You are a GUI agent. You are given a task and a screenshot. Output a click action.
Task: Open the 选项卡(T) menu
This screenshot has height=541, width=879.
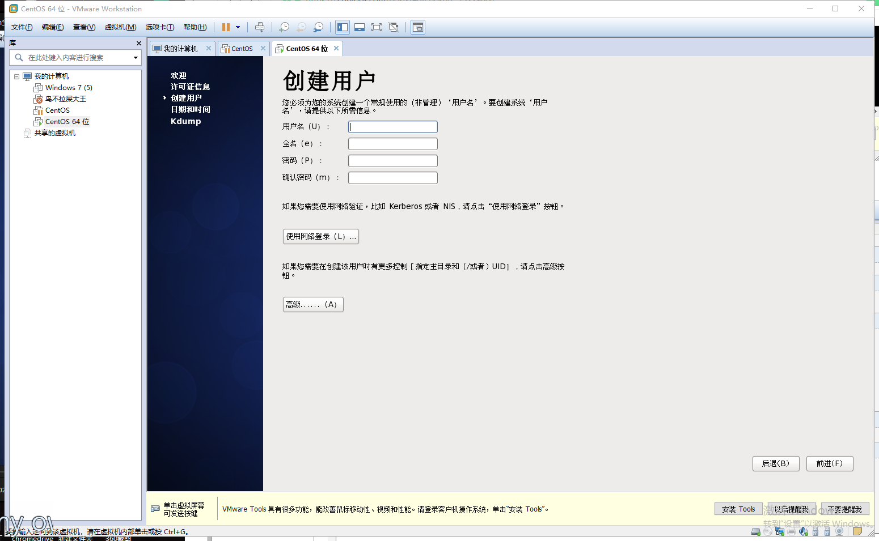click(160, 27)
